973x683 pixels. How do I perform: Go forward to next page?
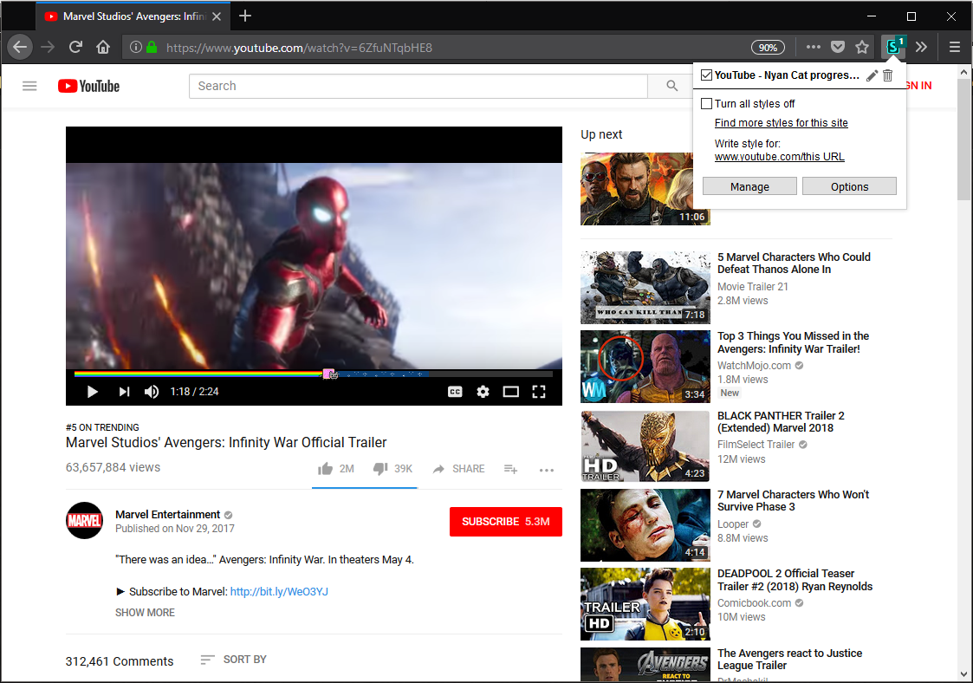click(x=48, y=47)
